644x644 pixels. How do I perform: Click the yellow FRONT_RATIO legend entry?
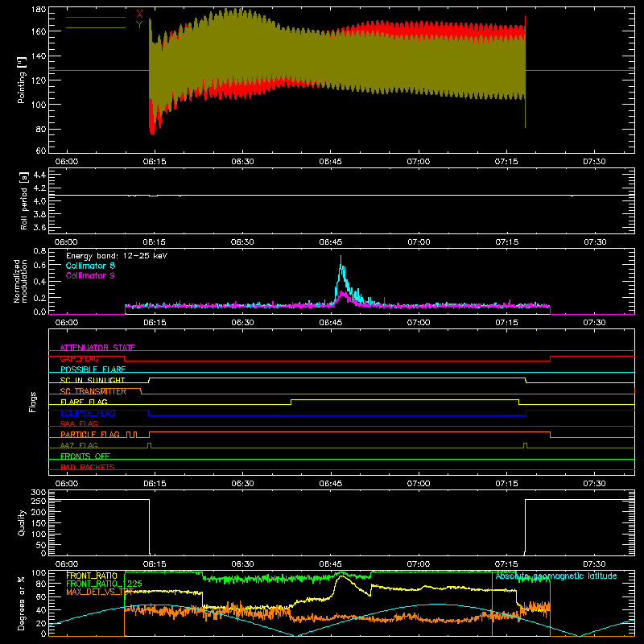[x=92, y=576]
